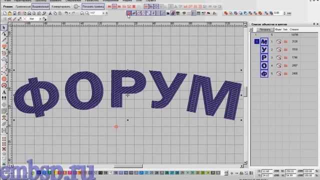The height and width of the screenshot is (180, 320).
Task: Open the Окно menu
Action: [x=139, y=1]
